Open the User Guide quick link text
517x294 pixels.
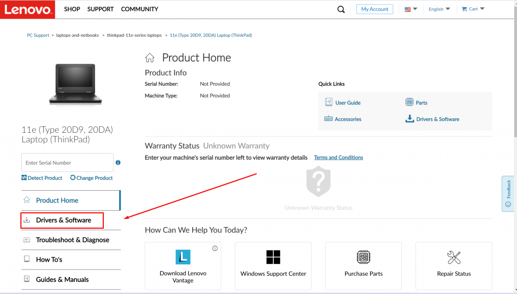pyautogui.click(x=348, y=103)
